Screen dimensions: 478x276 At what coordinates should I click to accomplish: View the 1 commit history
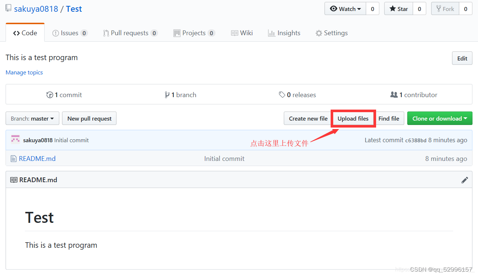pos(64,95)
